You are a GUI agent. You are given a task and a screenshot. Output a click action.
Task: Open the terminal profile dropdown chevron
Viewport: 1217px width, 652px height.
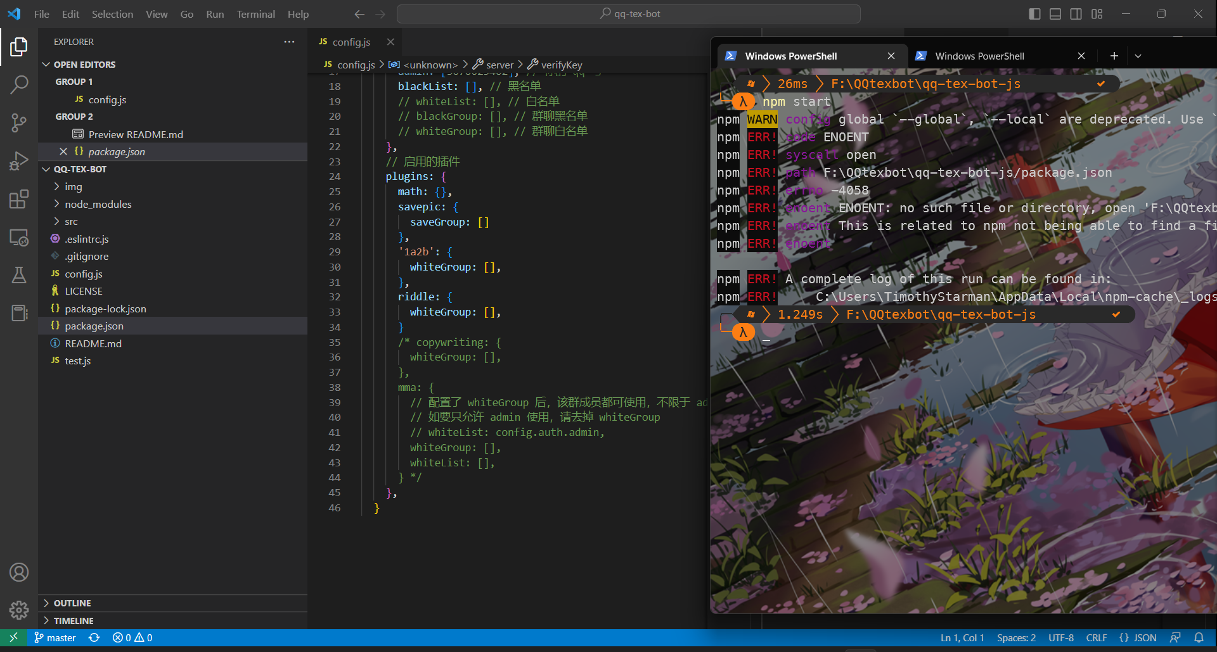click(x=1138, y=56)
